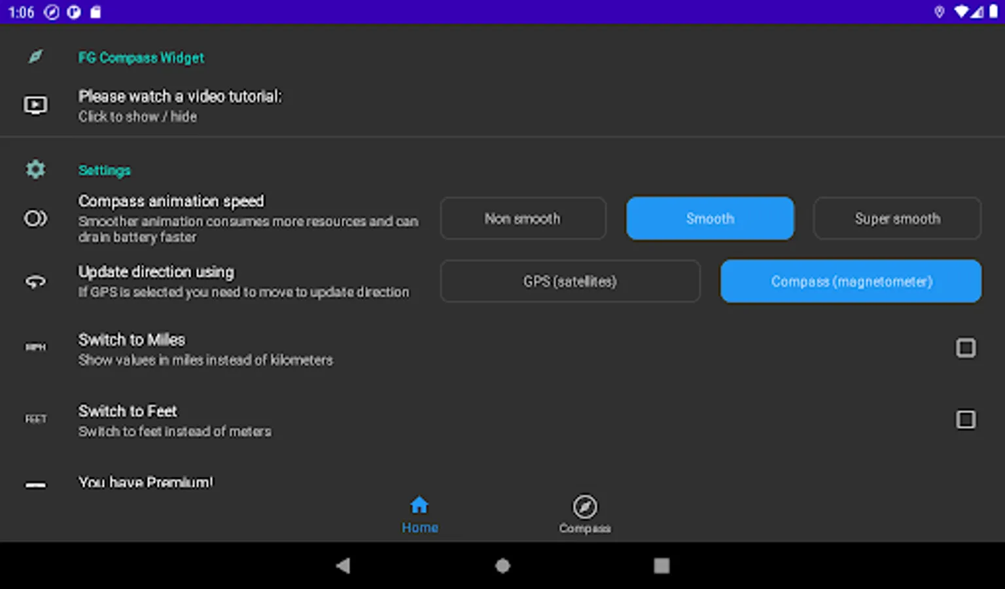Click the Settings gear icon
The width and height of the screenshot is (1005, 589).
click(x=36, y=170)
